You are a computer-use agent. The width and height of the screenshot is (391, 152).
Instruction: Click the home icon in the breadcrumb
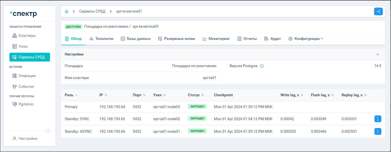(x=67, y=12)
